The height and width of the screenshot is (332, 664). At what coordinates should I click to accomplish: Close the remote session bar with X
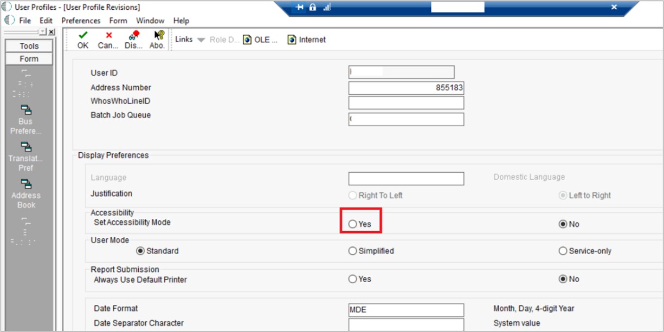(x=614, y=7)
